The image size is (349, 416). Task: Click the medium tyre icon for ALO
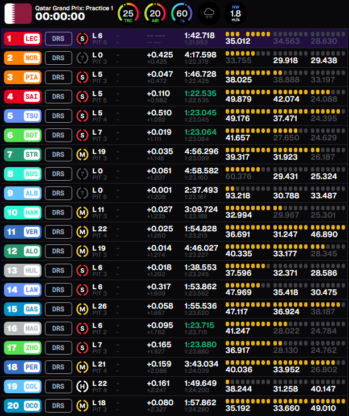pos(82,251)
